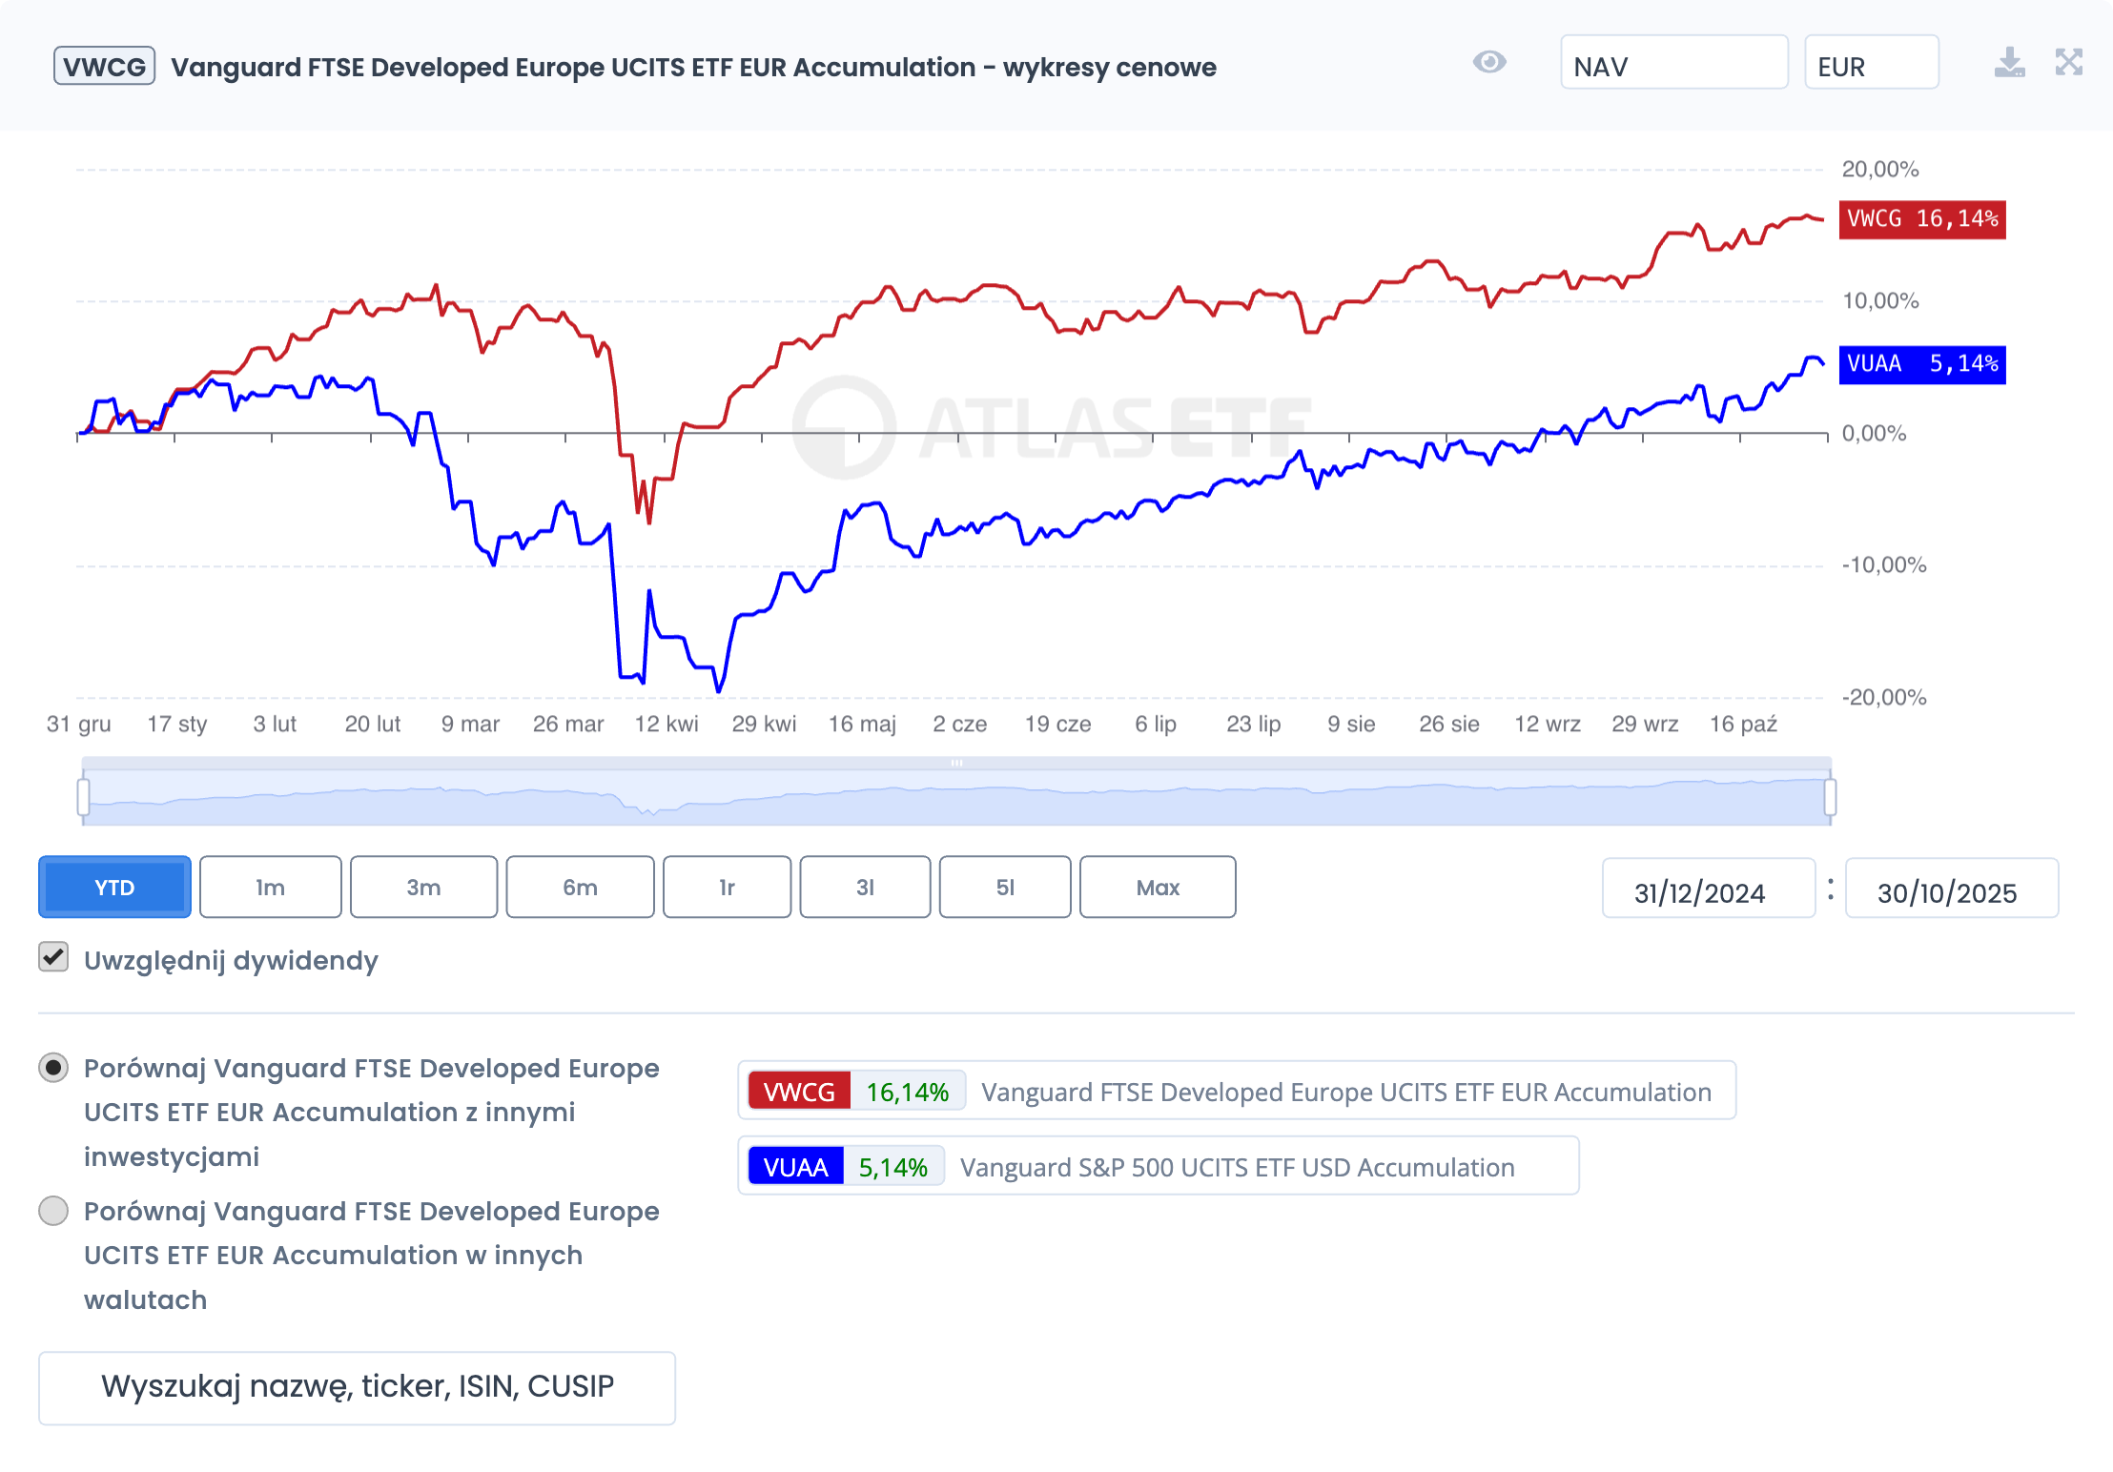Screen dimensions: 2113x1472
Task: Click red VWCG 16,14% chart label
Action: tap(1921, 219)
